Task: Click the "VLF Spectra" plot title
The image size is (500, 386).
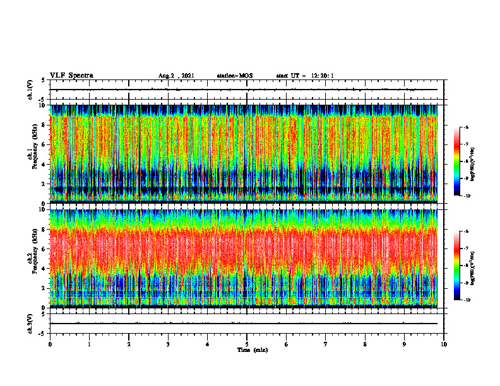Action: 71,76
